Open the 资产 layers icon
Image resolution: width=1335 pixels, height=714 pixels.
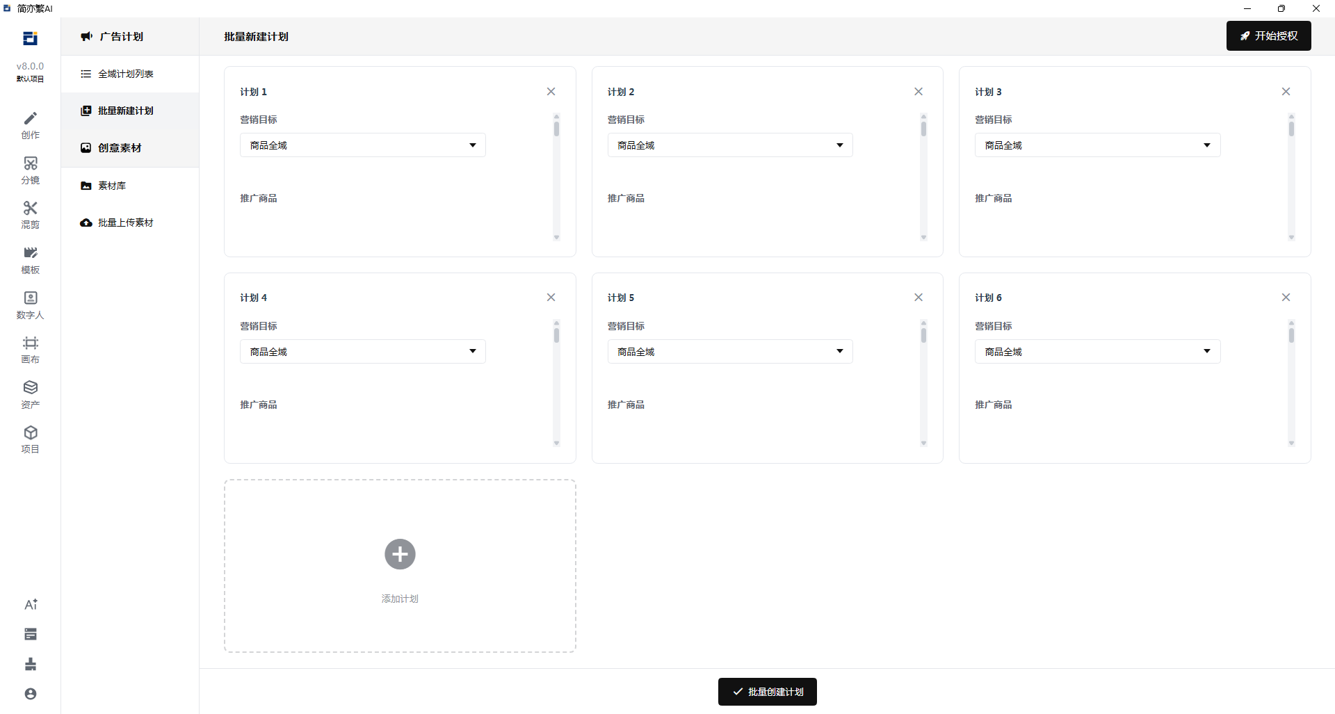pyautogui.click(x=30, y=387)
